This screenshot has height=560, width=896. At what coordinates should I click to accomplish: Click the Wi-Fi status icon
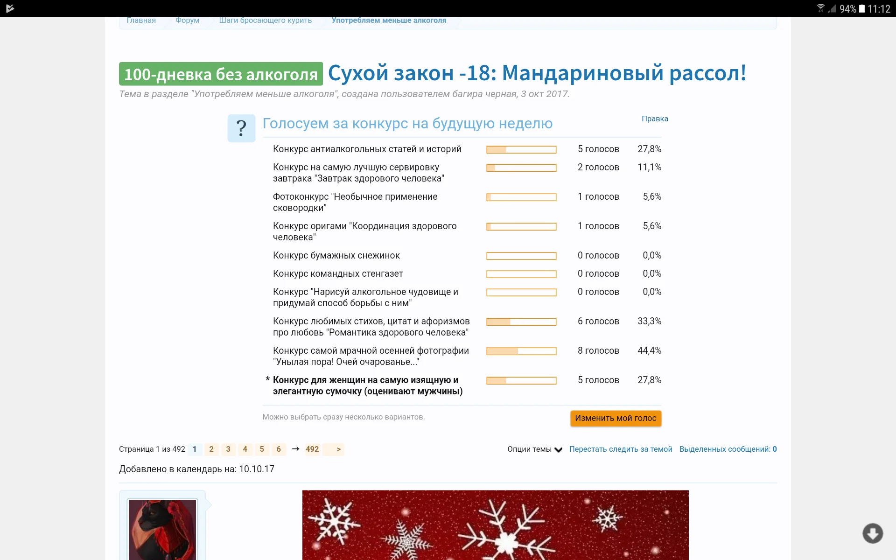click(820, 7)
